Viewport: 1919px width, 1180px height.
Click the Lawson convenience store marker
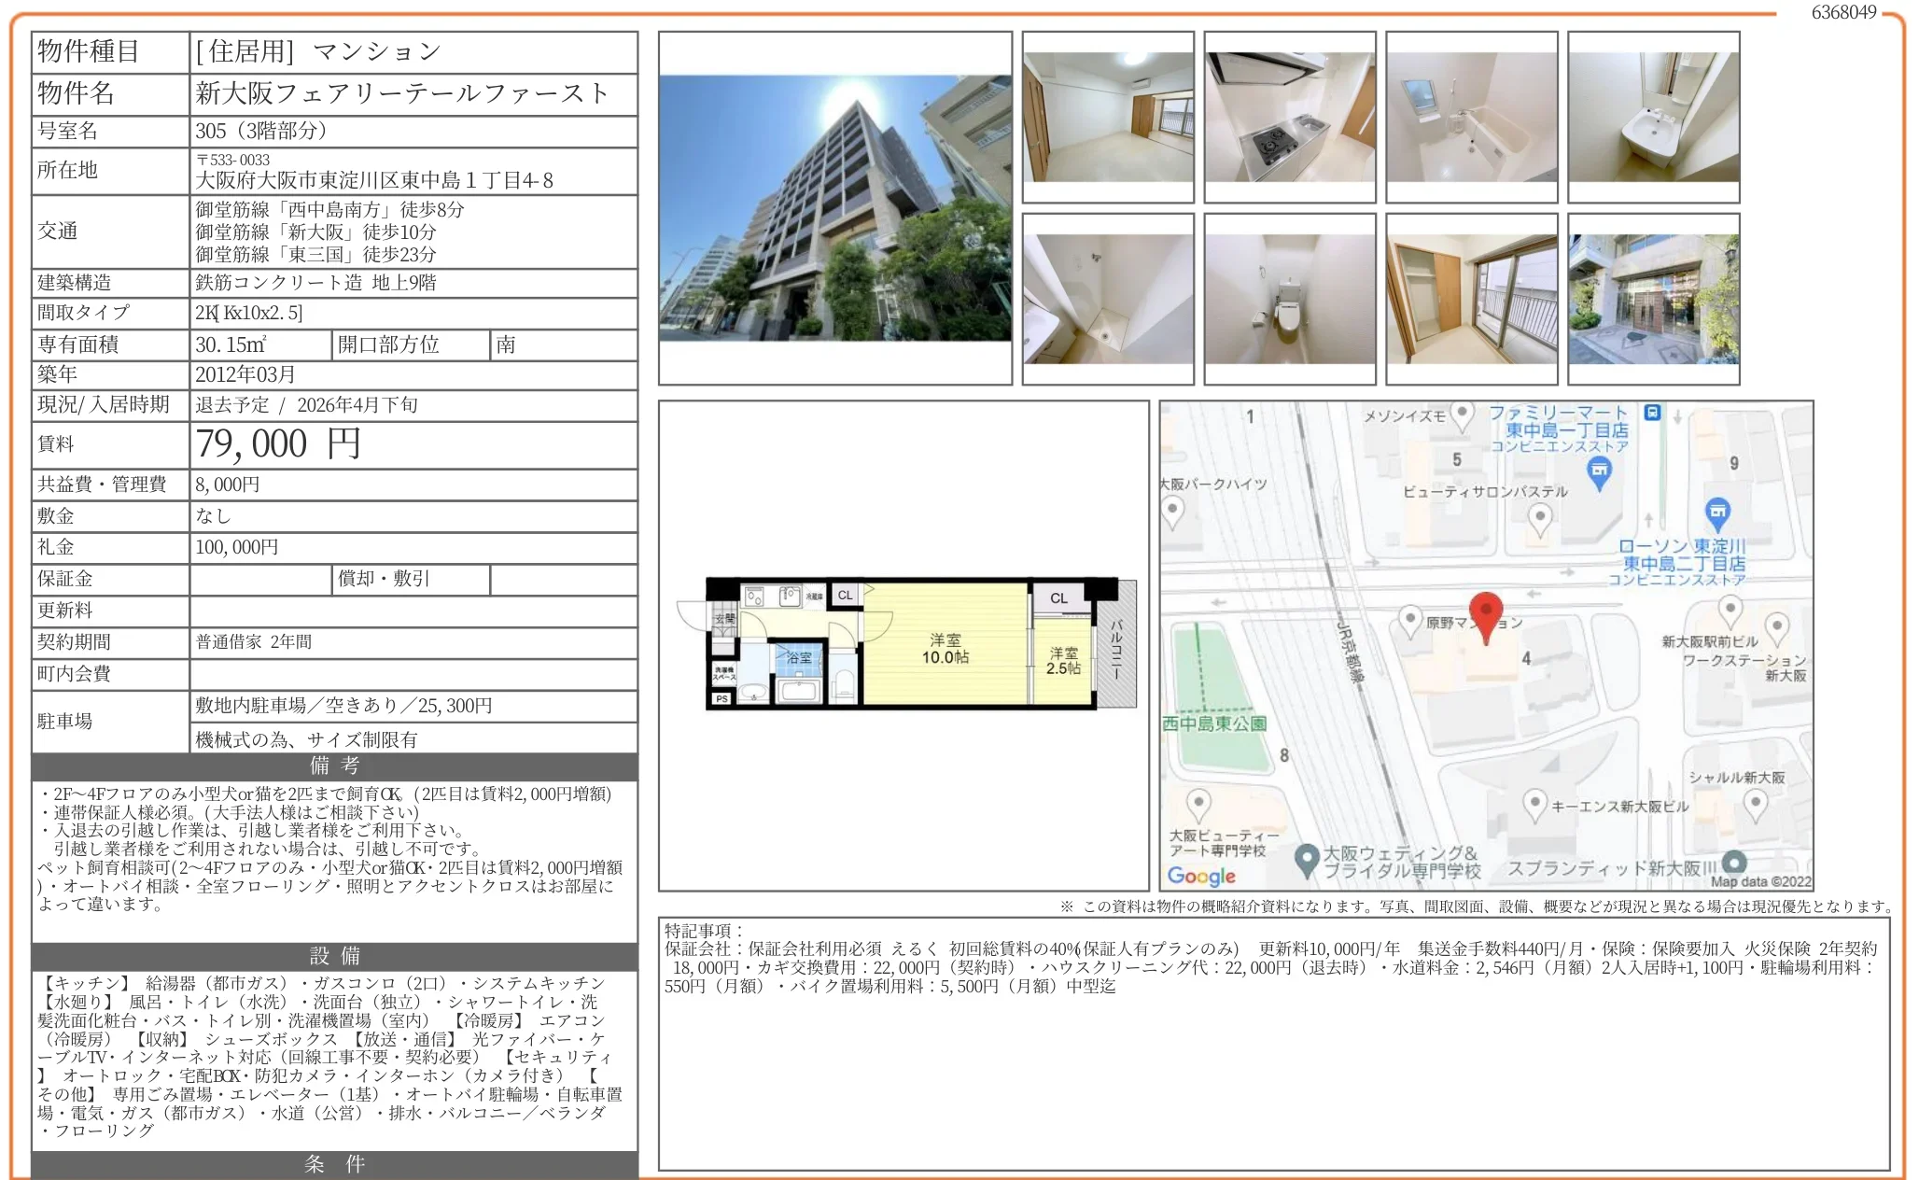1717,512
